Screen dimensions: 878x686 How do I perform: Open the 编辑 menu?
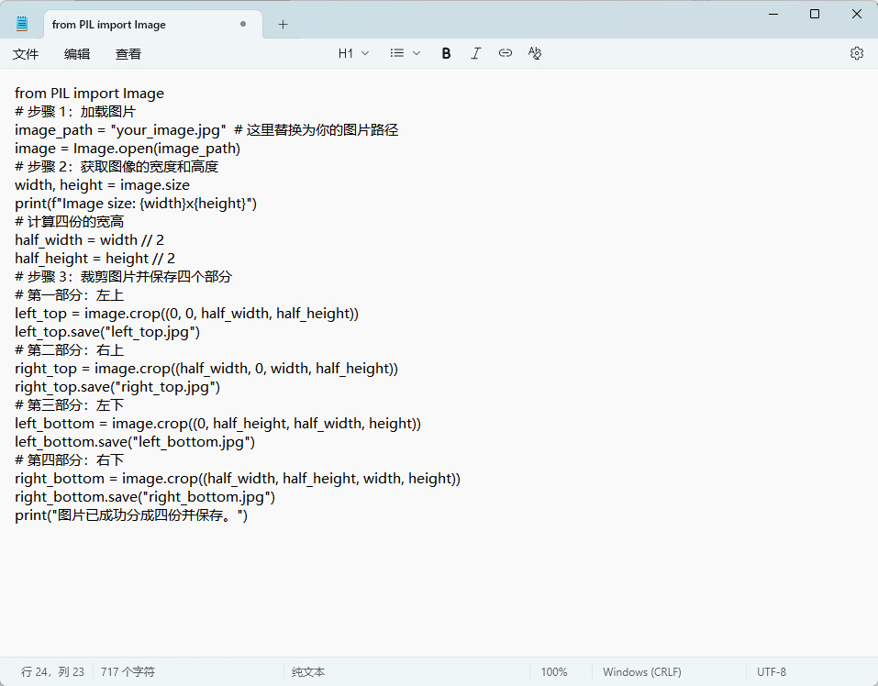click(77, 54)
